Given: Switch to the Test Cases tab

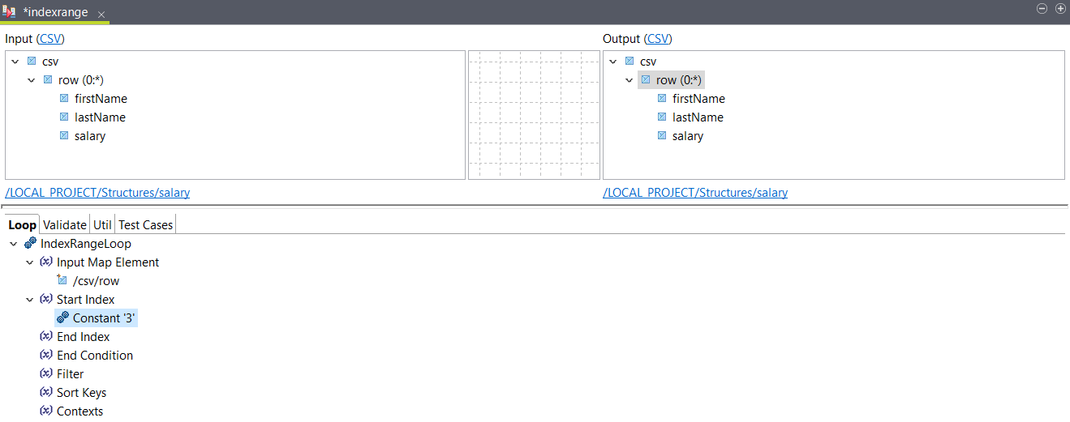Looking at the screenshot, I should click(146, 225).
